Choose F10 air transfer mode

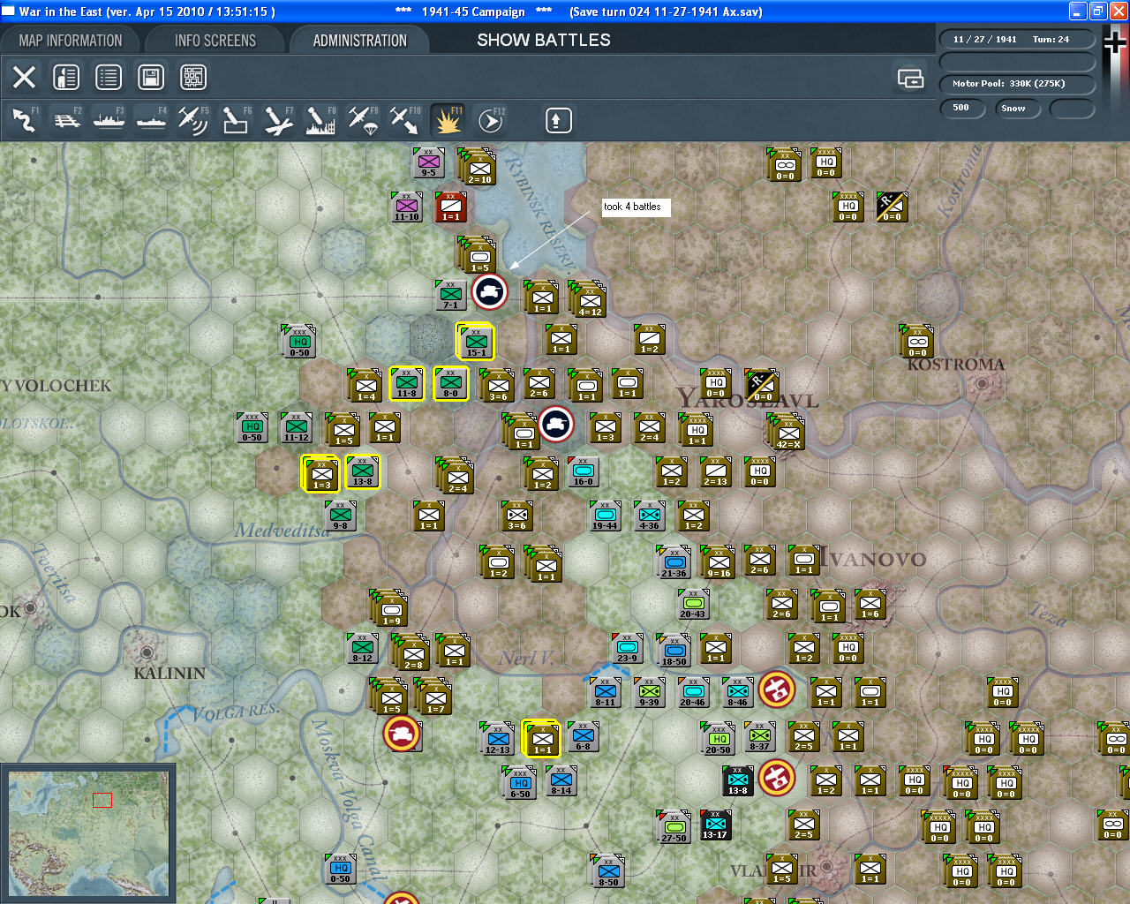click(405, 120)
